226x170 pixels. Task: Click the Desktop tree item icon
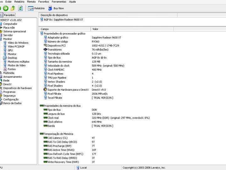point(5,58)
